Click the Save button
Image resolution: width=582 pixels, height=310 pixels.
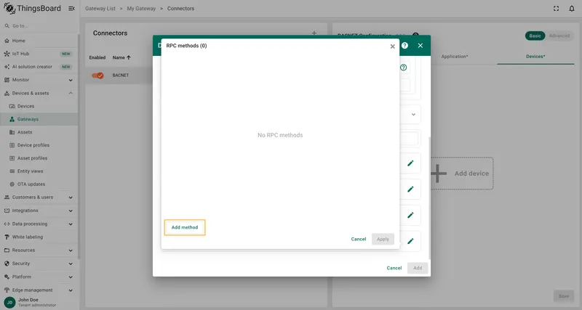[563, 296]
